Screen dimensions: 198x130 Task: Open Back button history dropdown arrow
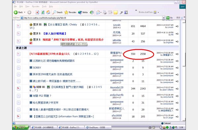[x=25, y=13]
